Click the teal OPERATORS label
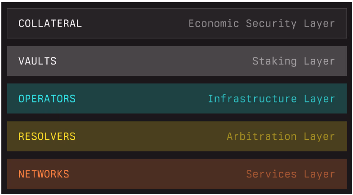 click(47, 99)
